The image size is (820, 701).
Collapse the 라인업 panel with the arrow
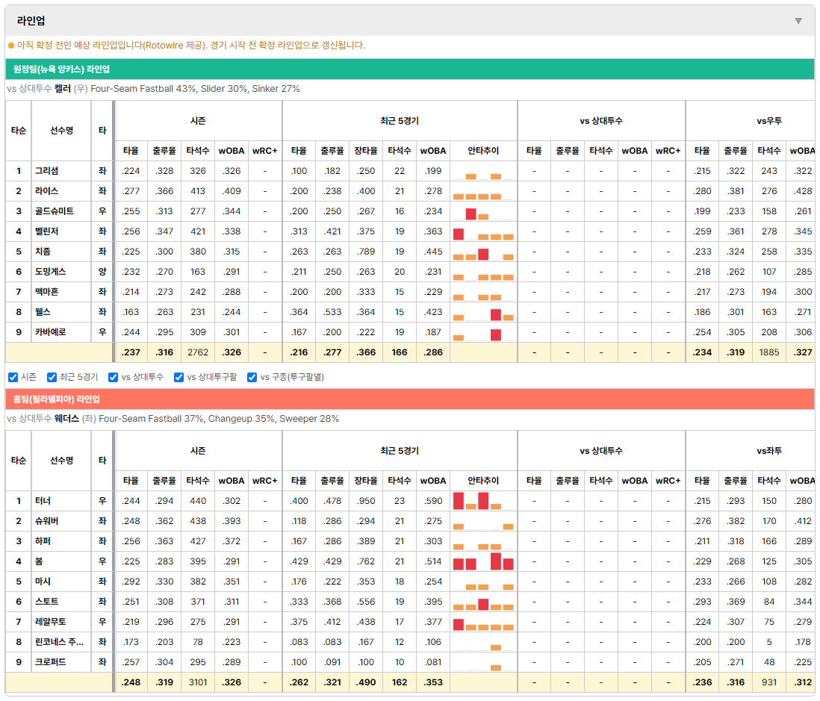[798, 21]
